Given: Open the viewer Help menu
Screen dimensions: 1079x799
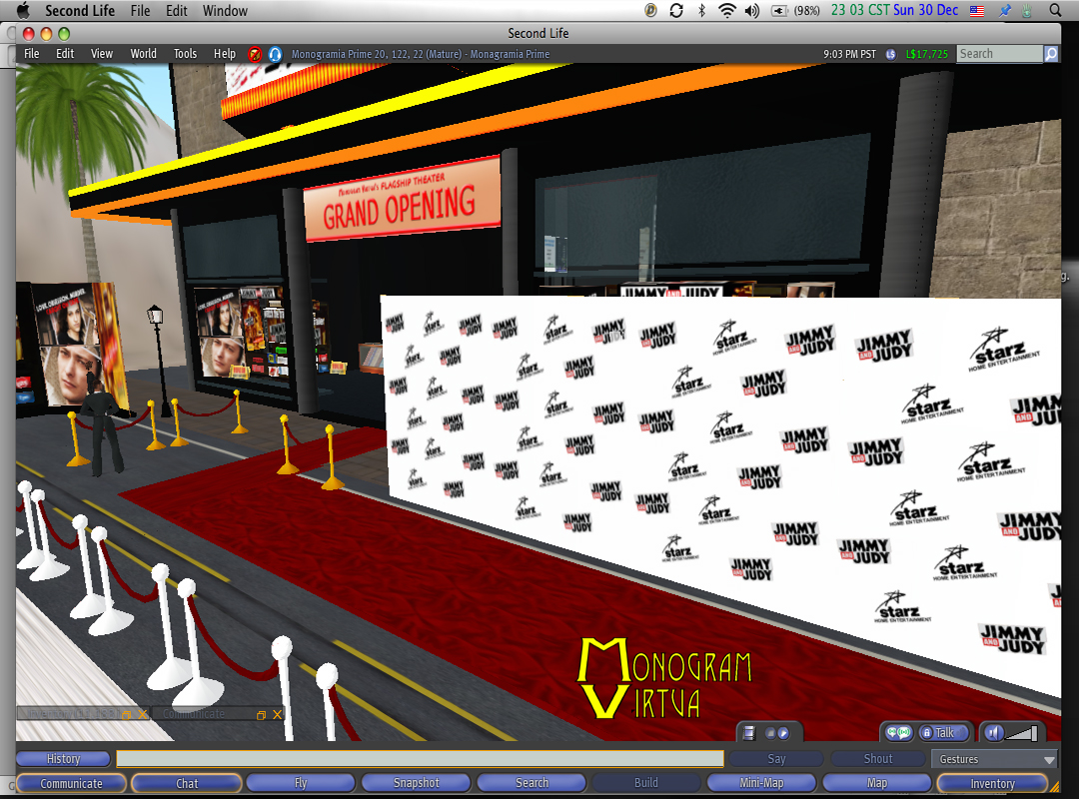Looking at the screenshot, I should [x=225, y=54].
